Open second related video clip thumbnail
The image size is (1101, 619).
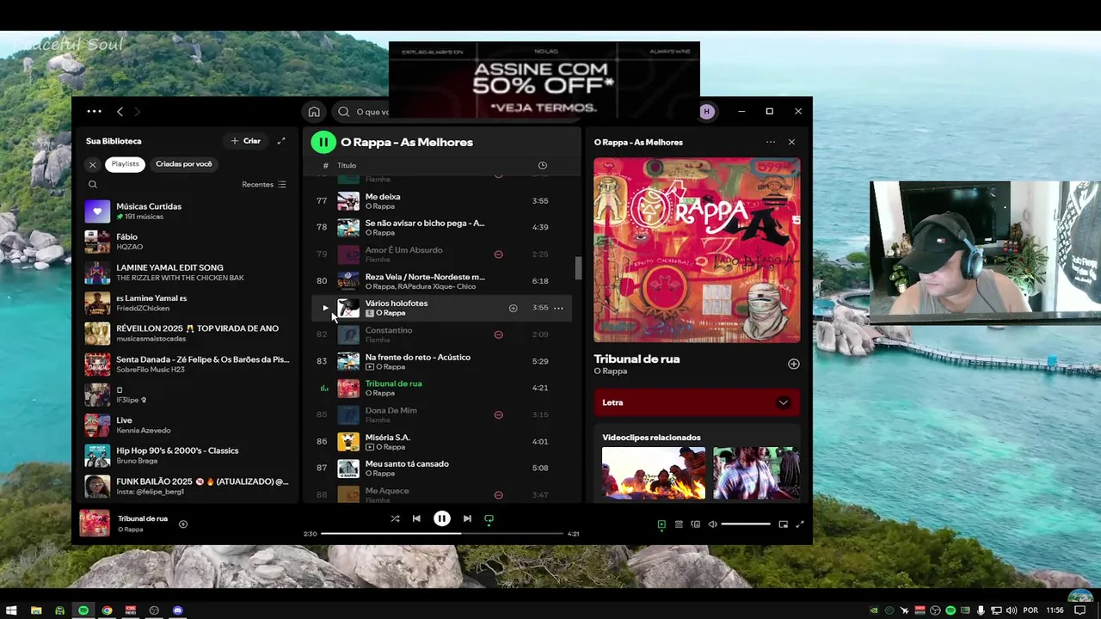755,473
